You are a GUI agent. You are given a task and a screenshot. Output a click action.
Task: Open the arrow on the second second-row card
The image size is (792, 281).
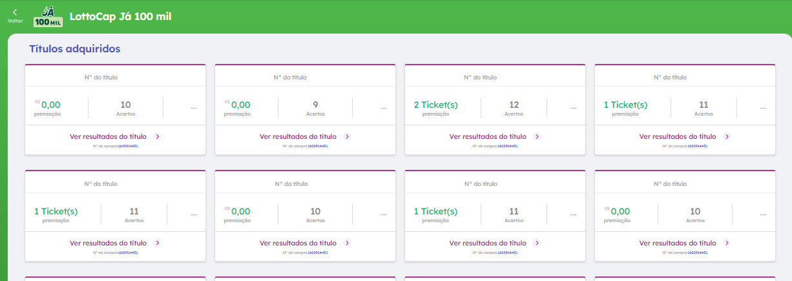click(x=347, y=244)
